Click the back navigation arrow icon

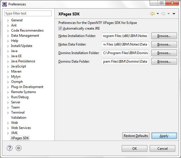coord(152,14)
